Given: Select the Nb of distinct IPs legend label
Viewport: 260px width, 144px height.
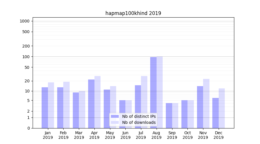Looking at the screenshot, I should pos(139,116).
